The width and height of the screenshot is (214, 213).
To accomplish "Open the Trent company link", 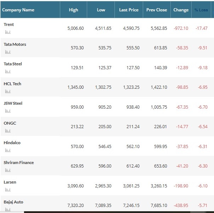I will pyautogui.click(x=9, y=24).
